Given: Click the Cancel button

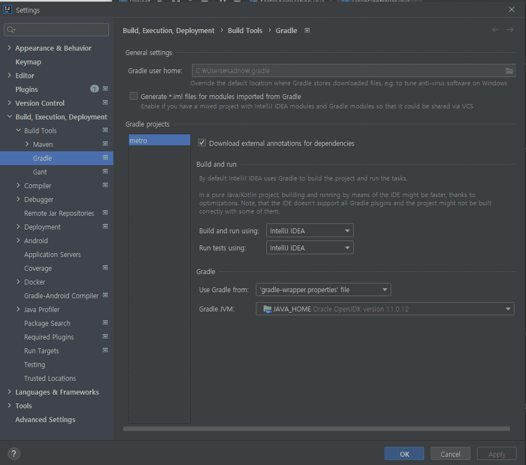Looking at the screenshot, I should pos(450,454).
